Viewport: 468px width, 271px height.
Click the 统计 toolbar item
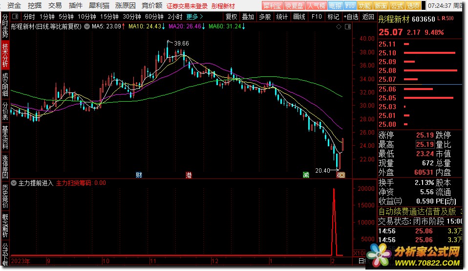click(282, 17)
